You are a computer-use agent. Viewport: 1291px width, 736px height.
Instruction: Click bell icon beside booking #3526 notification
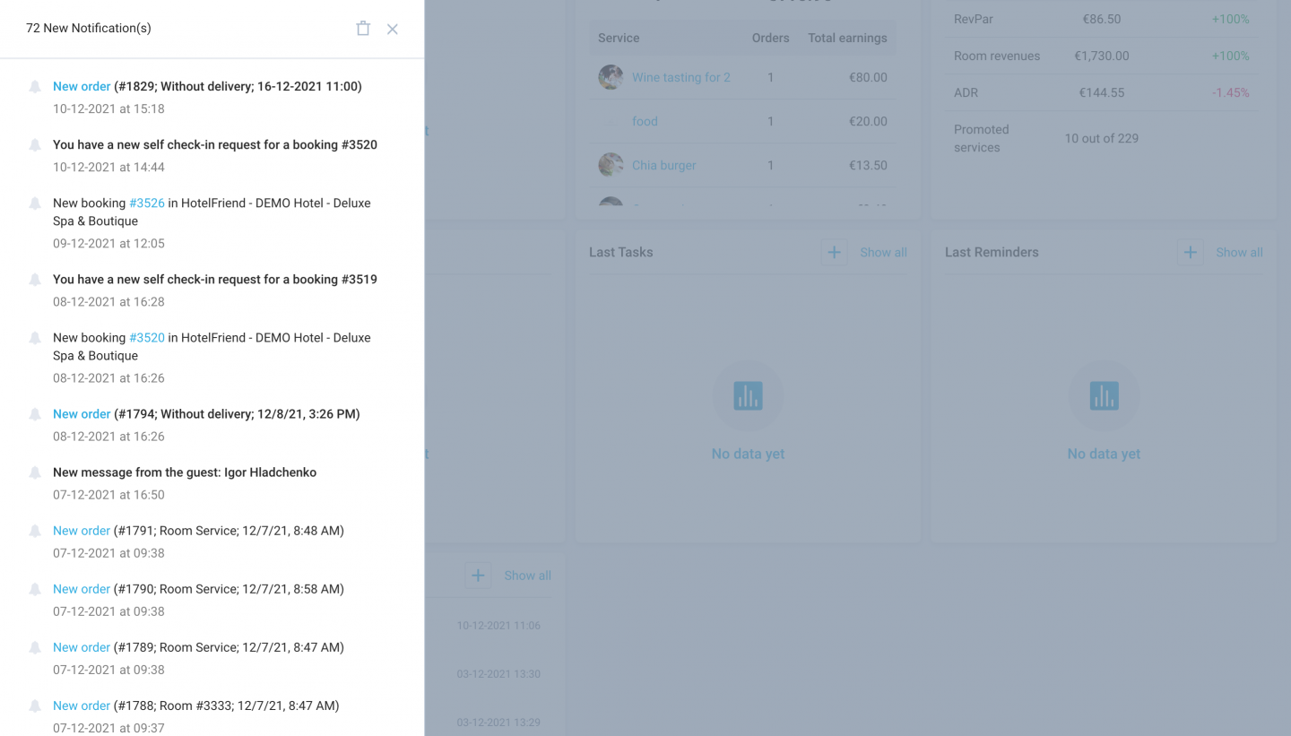(35, 203)
